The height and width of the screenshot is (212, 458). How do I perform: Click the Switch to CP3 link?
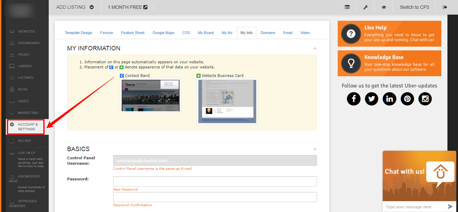coord(414,7)
